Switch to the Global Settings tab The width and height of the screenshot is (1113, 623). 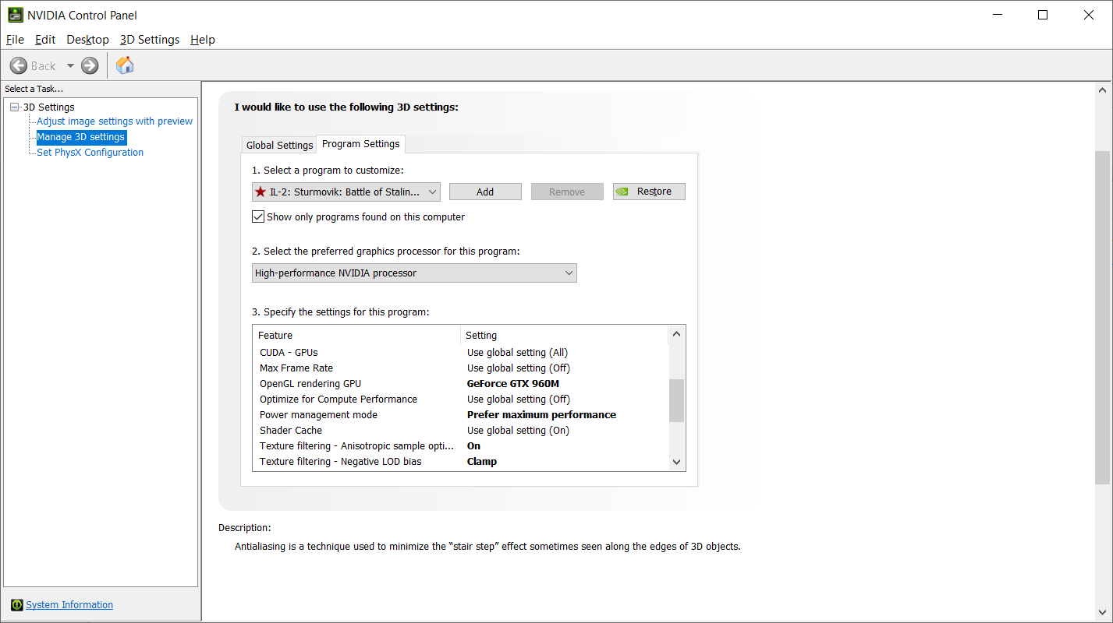click(x=279, y=145)
